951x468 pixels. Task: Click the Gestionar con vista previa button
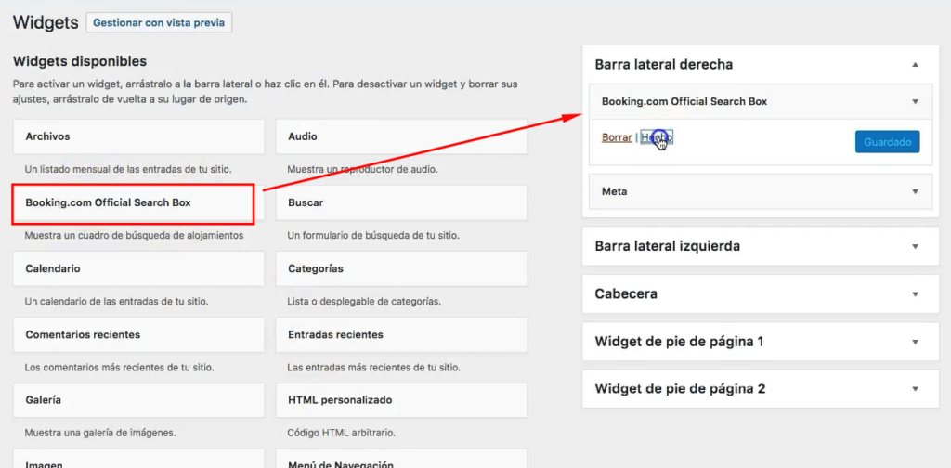[x=159, y=23]
